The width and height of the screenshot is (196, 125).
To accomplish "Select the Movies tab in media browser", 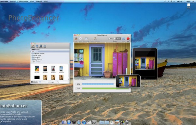I will (41, 46).
